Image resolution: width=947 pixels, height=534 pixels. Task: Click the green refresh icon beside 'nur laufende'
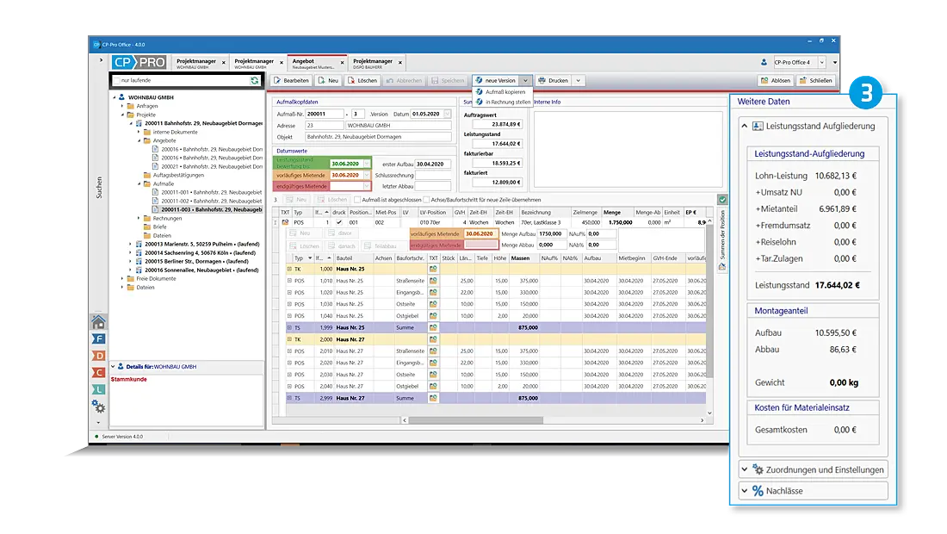(x=255, y=80)
